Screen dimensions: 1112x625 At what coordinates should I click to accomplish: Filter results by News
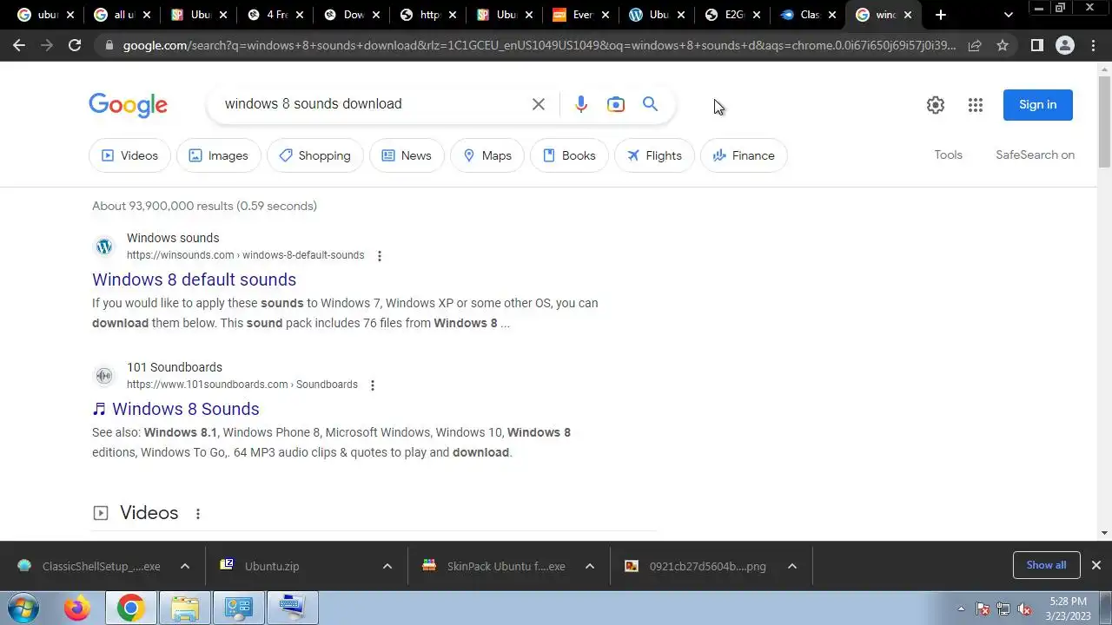click(x=407, y=155)
